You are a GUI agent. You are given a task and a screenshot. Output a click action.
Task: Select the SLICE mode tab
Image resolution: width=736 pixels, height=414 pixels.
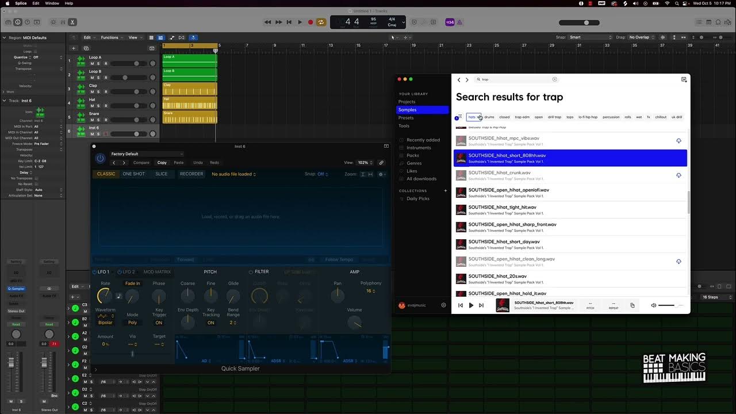pos(162,174)
